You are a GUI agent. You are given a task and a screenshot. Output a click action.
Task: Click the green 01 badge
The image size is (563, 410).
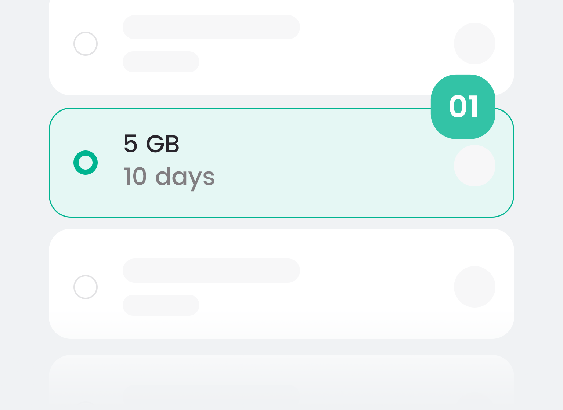tap(463, 107)
